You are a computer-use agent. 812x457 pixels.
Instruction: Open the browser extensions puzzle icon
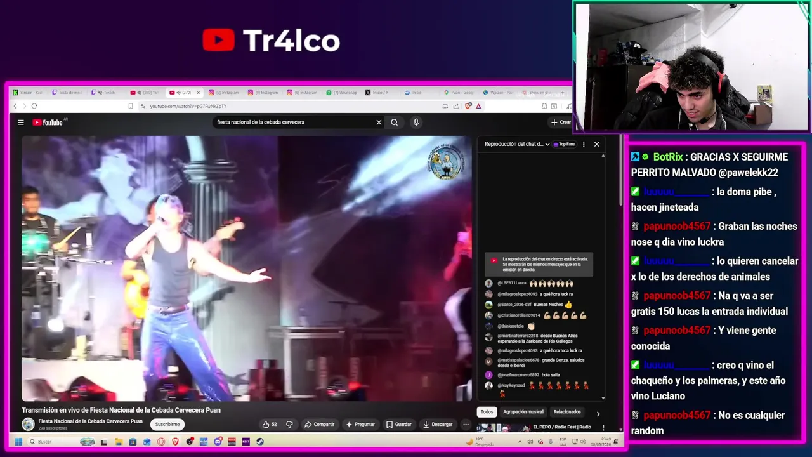544,106
